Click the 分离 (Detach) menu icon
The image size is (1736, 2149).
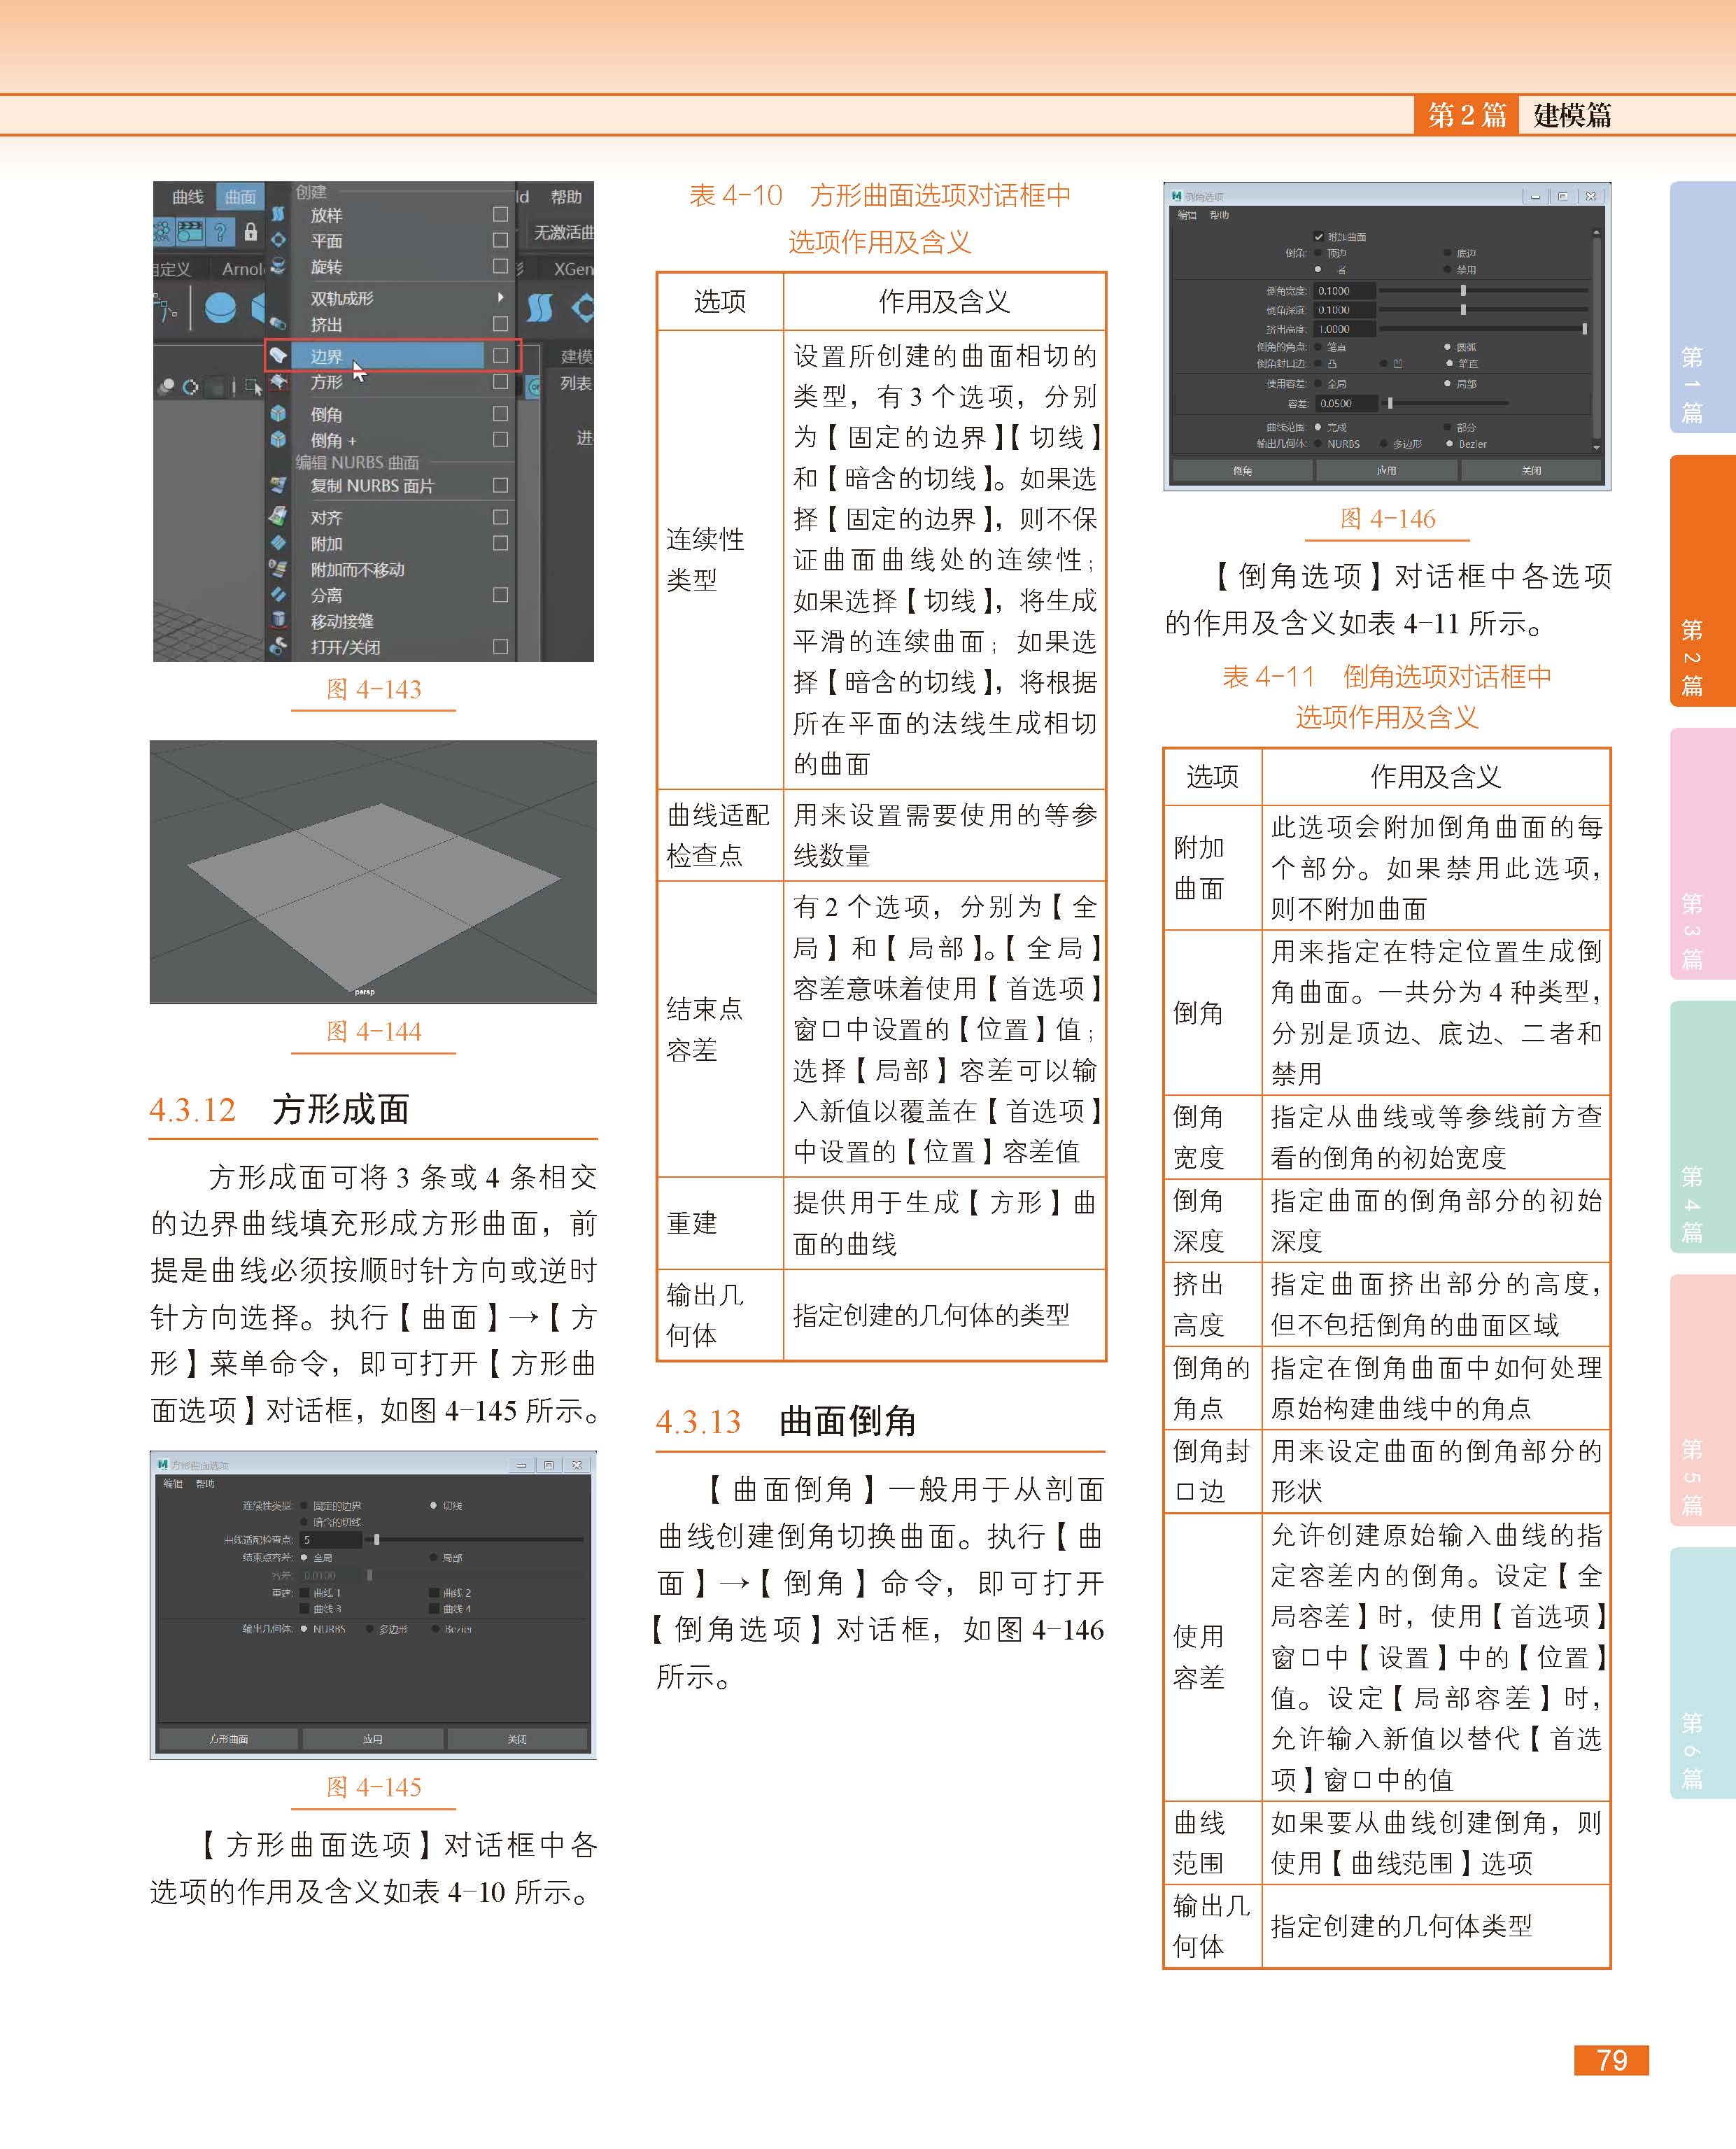tap(278, 595)
